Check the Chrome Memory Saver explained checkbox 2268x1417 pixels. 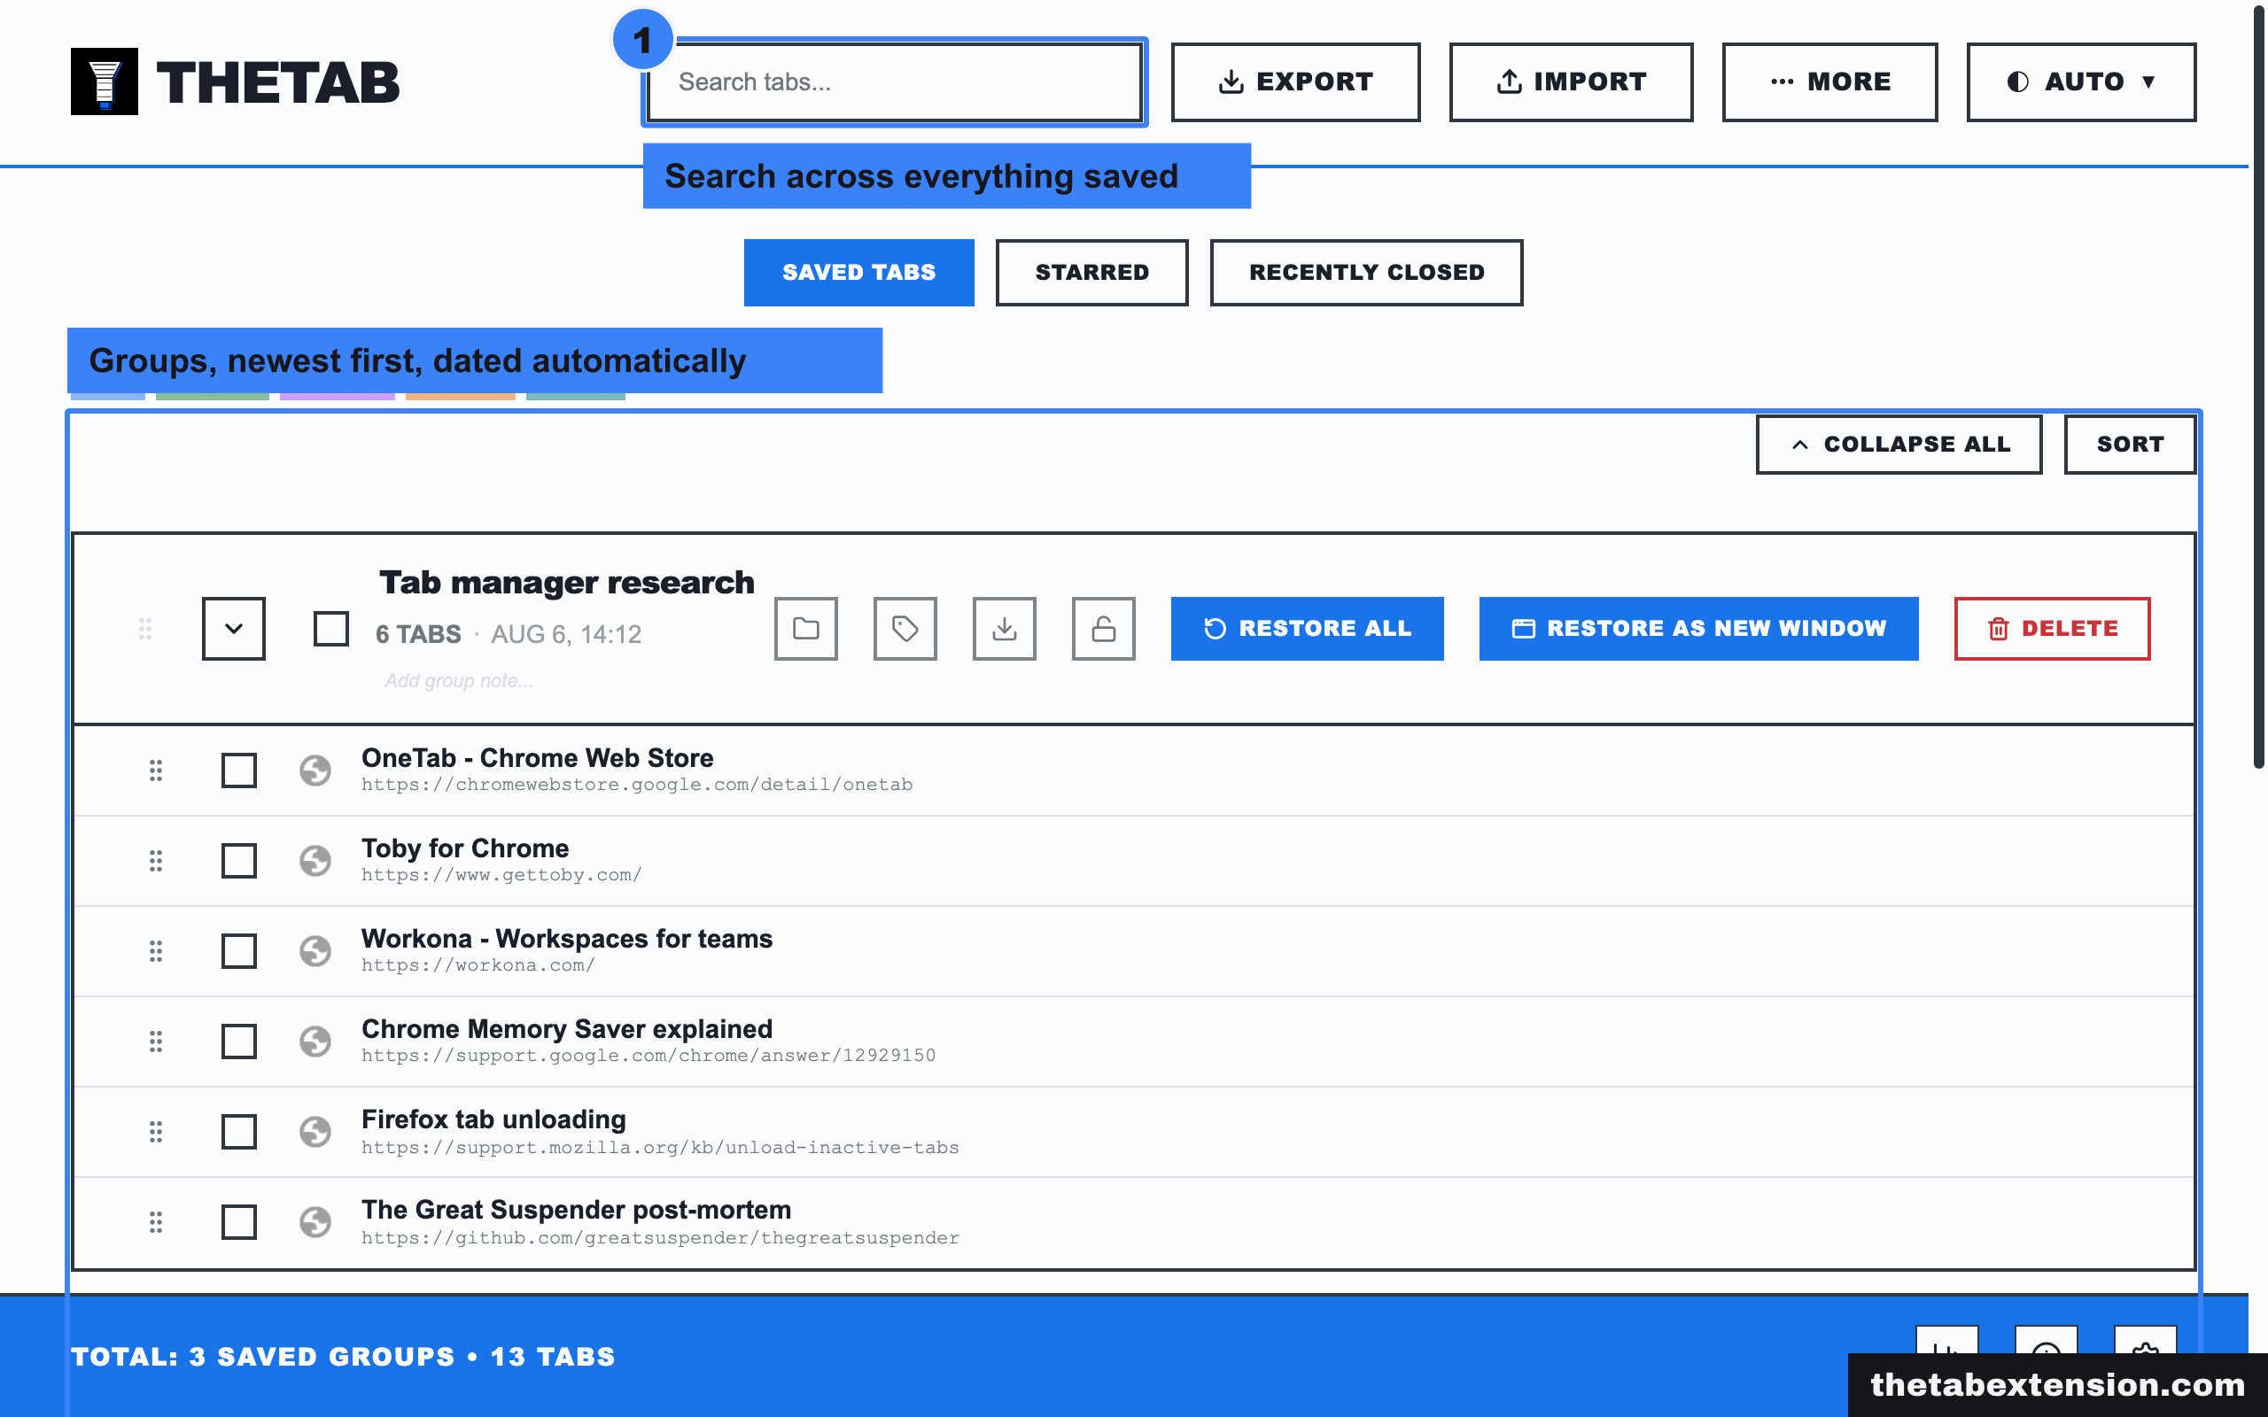[239, 1041]
